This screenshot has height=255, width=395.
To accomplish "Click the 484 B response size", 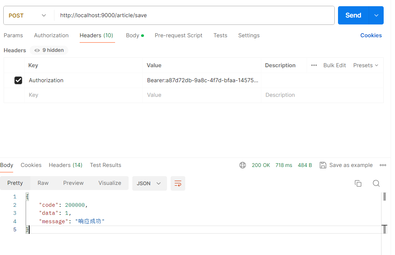I will (305, 165).
